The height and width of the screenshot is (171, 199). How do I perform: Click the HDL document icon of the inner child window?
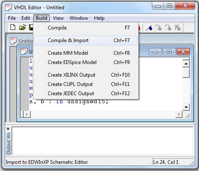pyautogui.click(x=24, y=51)
